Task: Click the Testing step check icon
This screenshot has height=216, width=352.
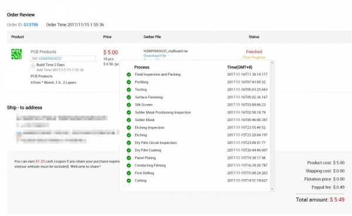Action: 128,90
